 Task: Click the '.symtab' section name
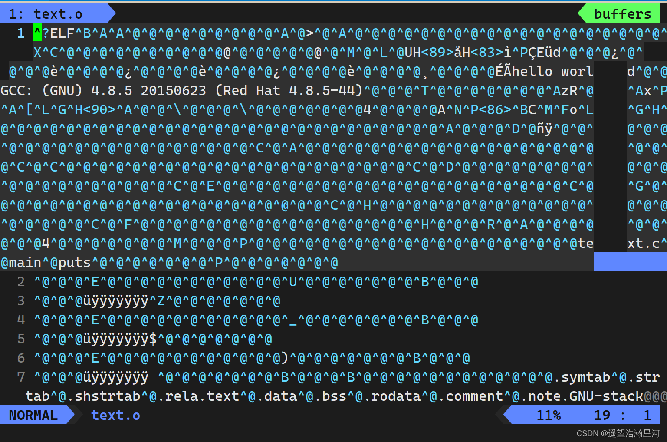coord(582,377)
